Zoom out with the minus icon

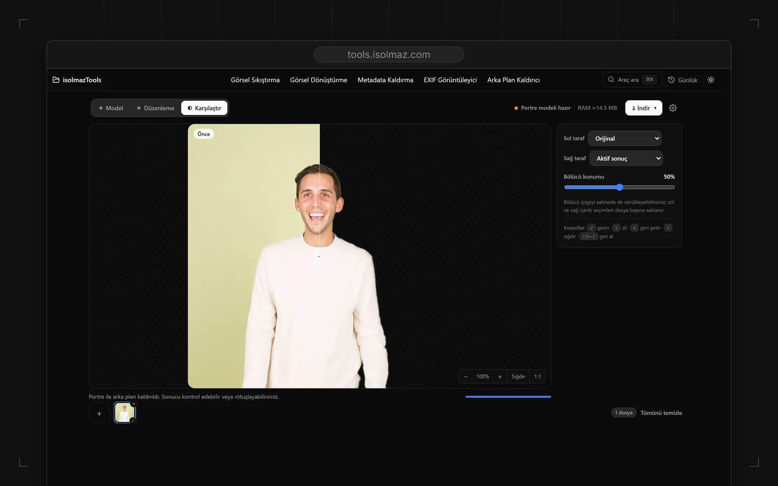[x=466, y=376]
